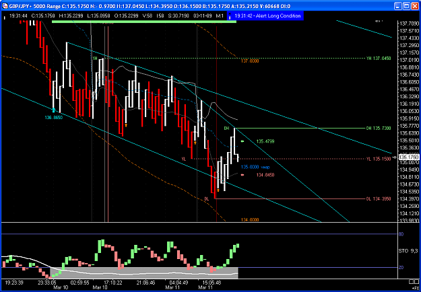Click the orange '134.0000' round-number label
This screenshot has height=292, width=421.
pyautogui.click(x=250, y=219)
